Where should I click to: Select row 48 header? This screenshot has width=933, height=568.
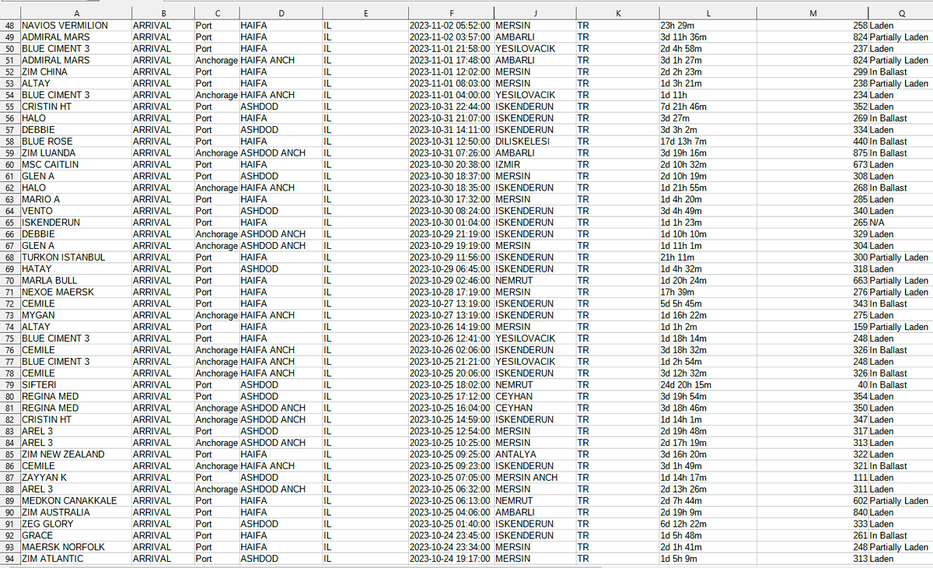click(9, 26)
